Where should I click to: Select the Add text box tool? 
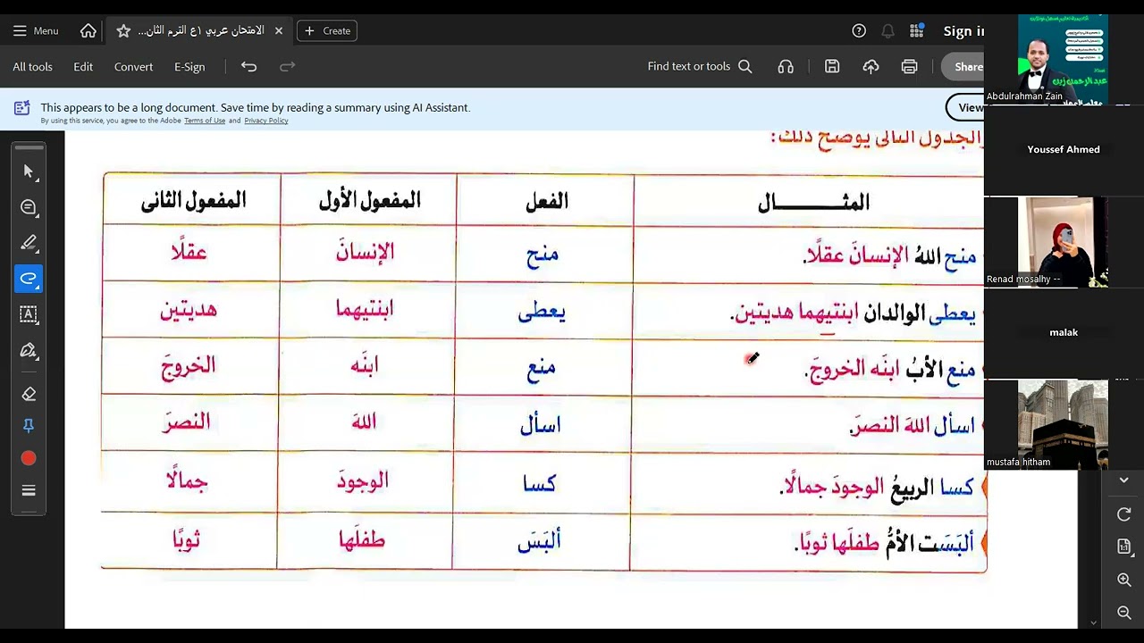[29, 314]
